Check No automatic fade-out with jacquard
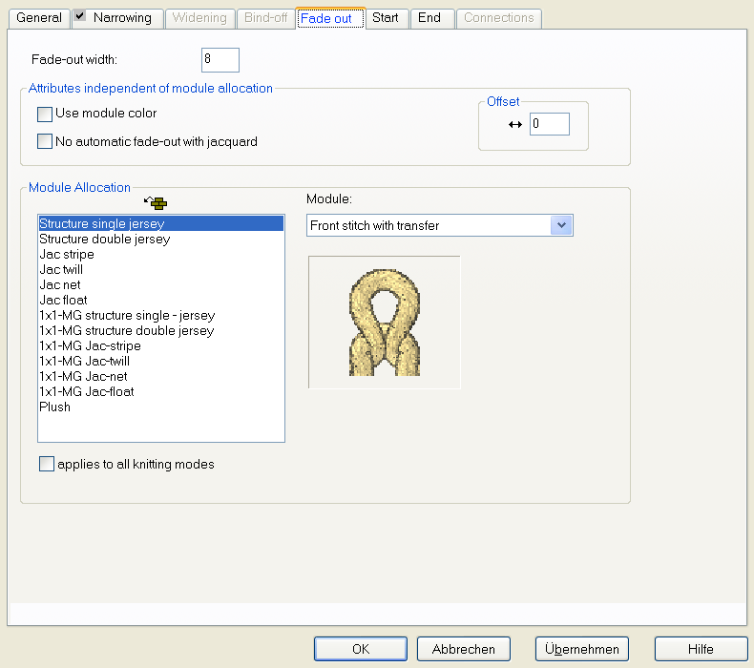The height and width of the screenshot is (668, 754). coord(44,142)
